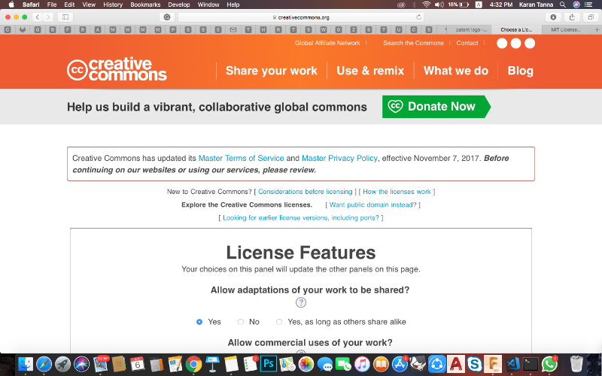This screenshot has height=376, width=602.
Task: Open the mail envelope pinned tab
Action: pyautogui.click(x=233, y=29)
